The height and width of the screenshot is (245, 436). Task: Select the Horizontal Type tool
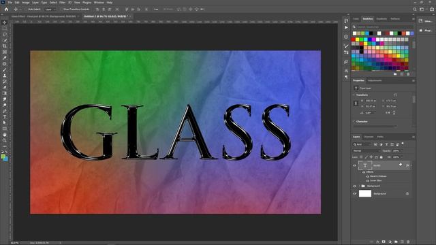(5, 117)
